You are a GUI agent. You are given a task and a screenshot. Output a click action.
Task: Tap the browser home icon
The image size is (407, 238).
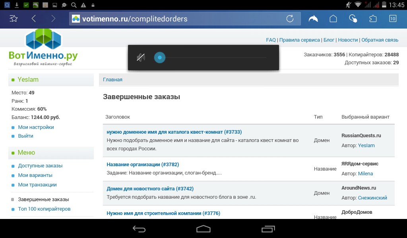tap(333, 19)
